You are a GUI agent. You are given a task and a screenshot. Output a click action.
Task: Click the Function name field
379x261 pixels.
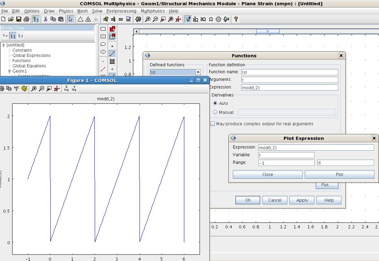(289, 72)
